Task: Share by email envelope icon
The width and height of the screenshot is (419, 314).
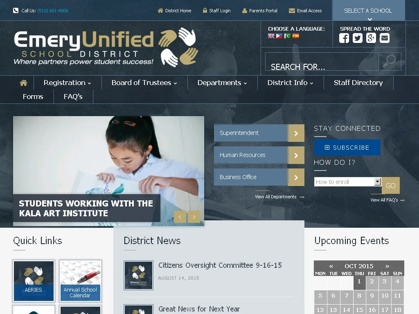Action: pyautogui.click(x=385, y=38)
